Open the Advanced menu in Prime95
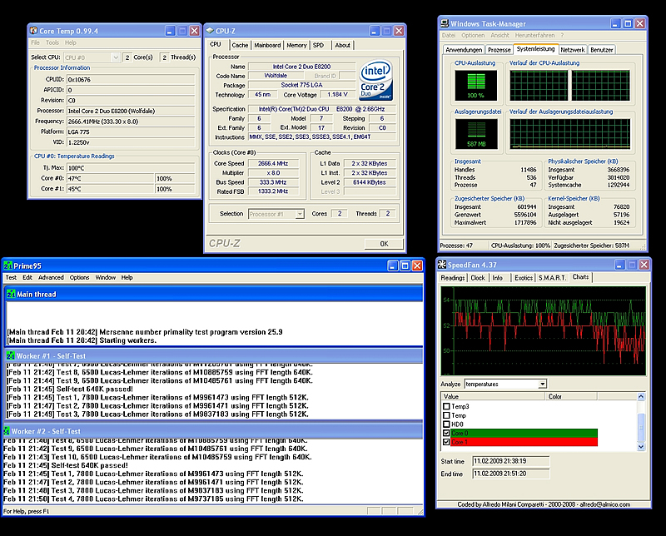The width and height of the screenshot is (666, 536). (x=51, y=277)
